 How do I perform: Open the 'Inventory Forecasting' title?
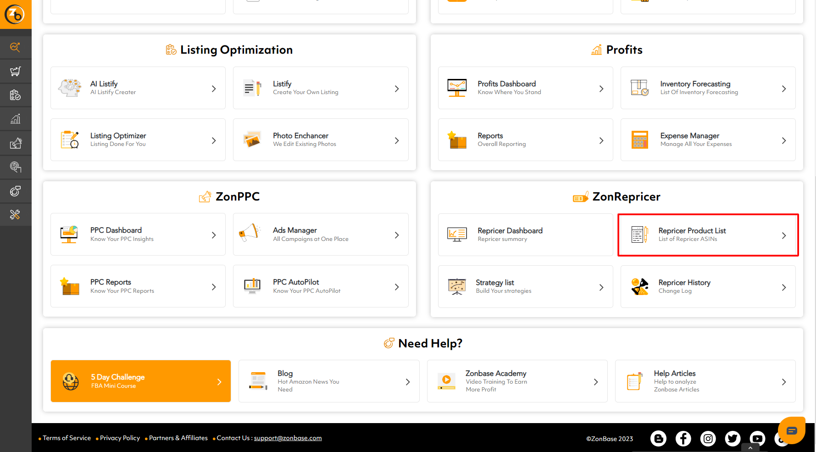695,84
